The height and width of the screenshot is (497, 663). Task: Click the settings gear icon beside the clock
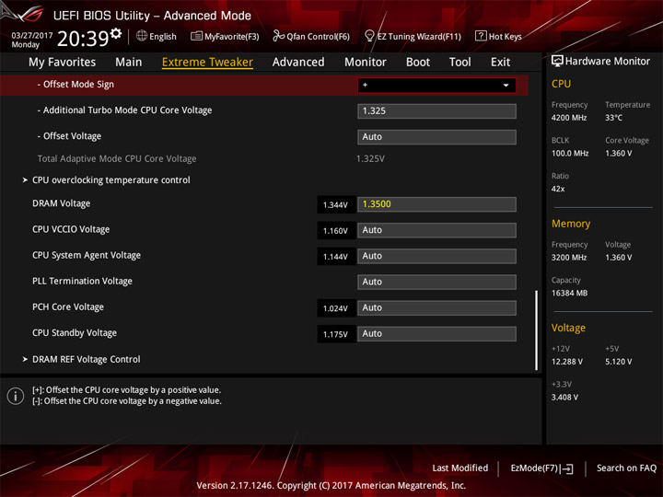(116, 33)
